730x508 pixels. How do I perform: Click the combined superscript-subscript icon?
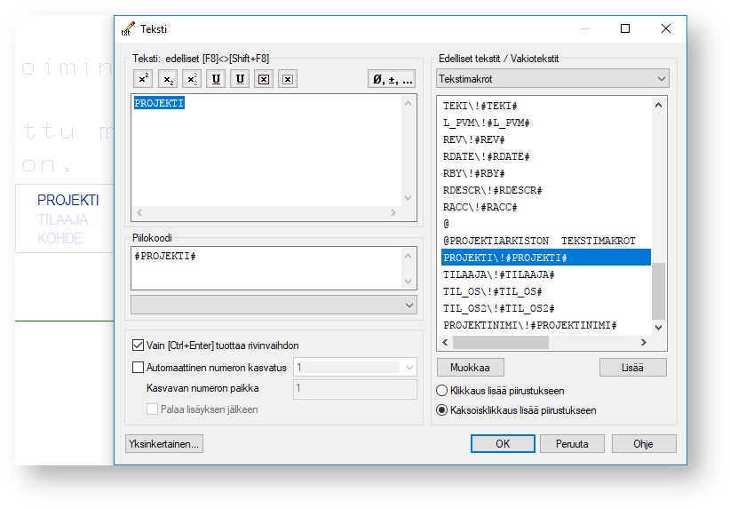pyautogui.click(x=191, y=79)
